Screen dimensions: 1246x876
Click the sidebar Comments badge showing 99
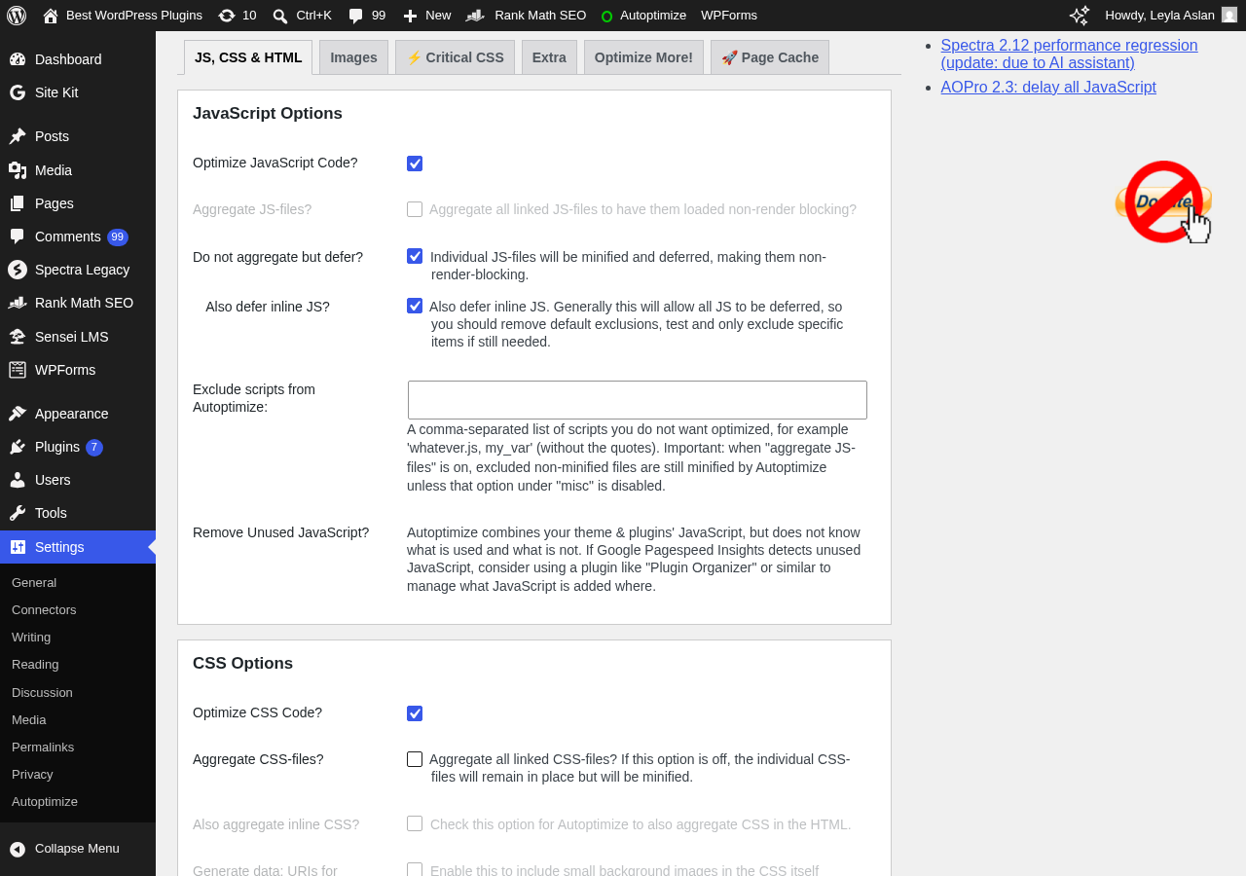point(118,237)
